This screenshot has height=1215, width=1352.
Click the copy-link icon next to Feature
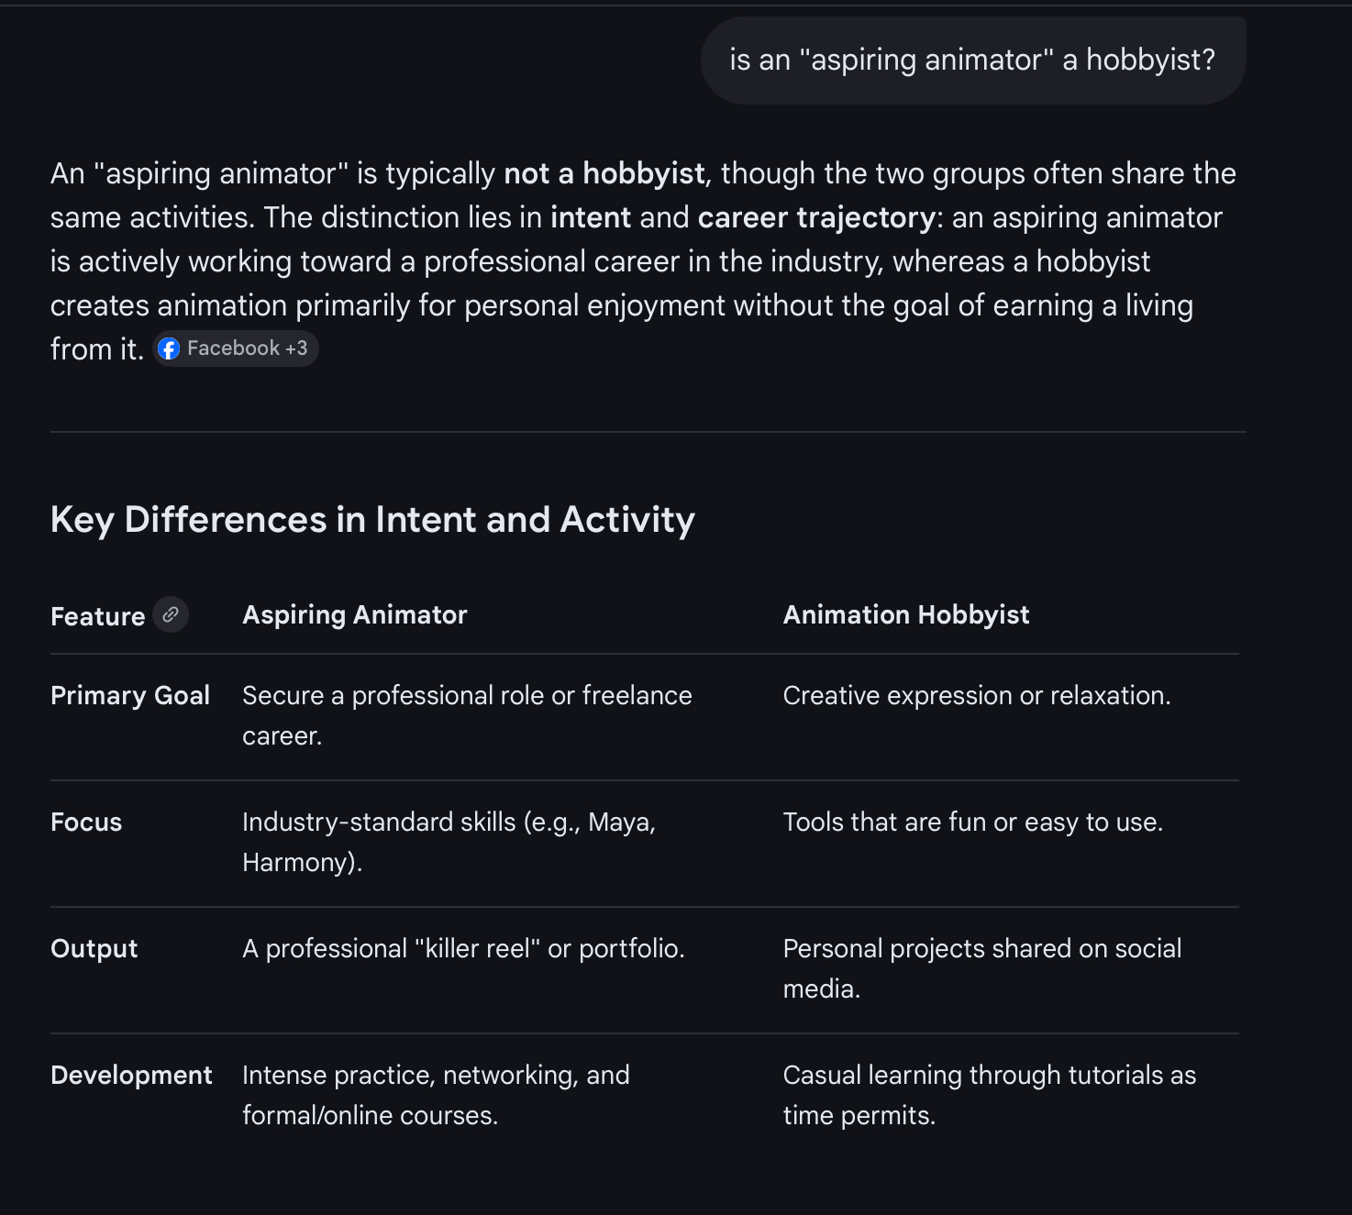(x=171, y=614)
